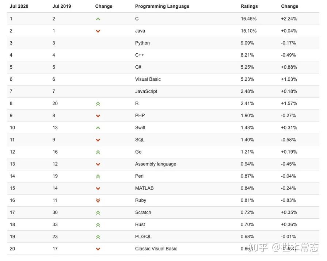Click the green up arrow beside Swift

[x=98, y=128]
